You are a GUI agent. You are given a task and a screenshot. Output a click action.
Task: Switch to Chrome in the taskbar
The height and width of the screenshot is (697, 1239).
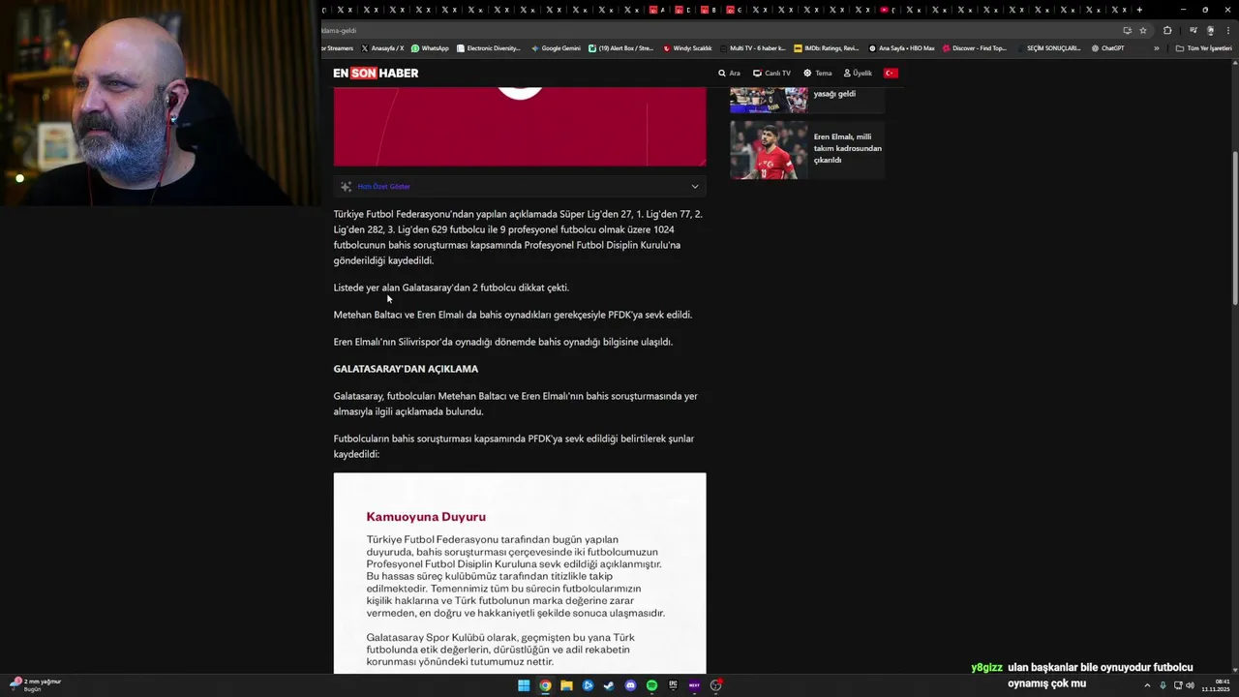pos(545,685)
